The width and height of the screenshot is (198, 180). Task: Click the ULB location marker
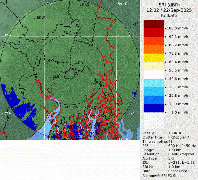coord(51,77)
